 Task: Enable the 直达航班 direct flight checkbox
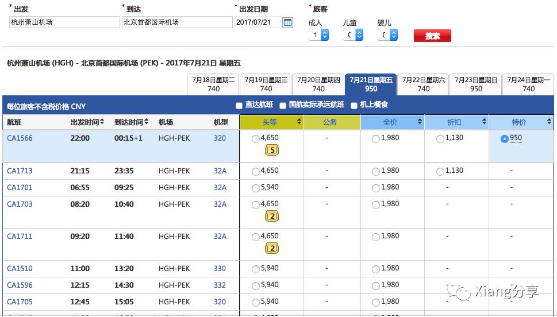[239, 106]
